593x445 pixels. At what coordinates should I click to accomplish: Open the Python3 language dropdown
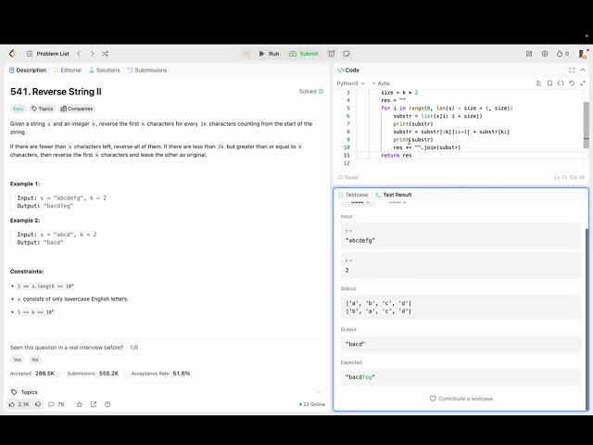coord(351,83)
